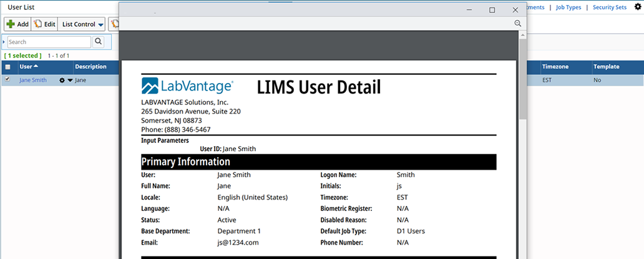Maximize the report viewer window
644x259 pixels.
click(492, 10)
